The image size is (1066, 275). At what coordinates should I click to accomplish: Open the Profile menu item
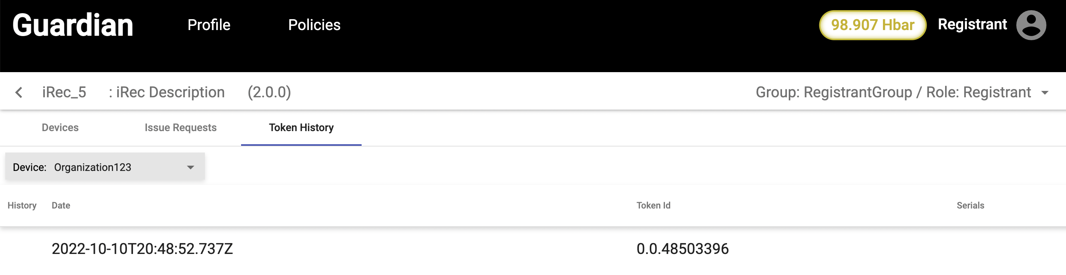[209, 25]
